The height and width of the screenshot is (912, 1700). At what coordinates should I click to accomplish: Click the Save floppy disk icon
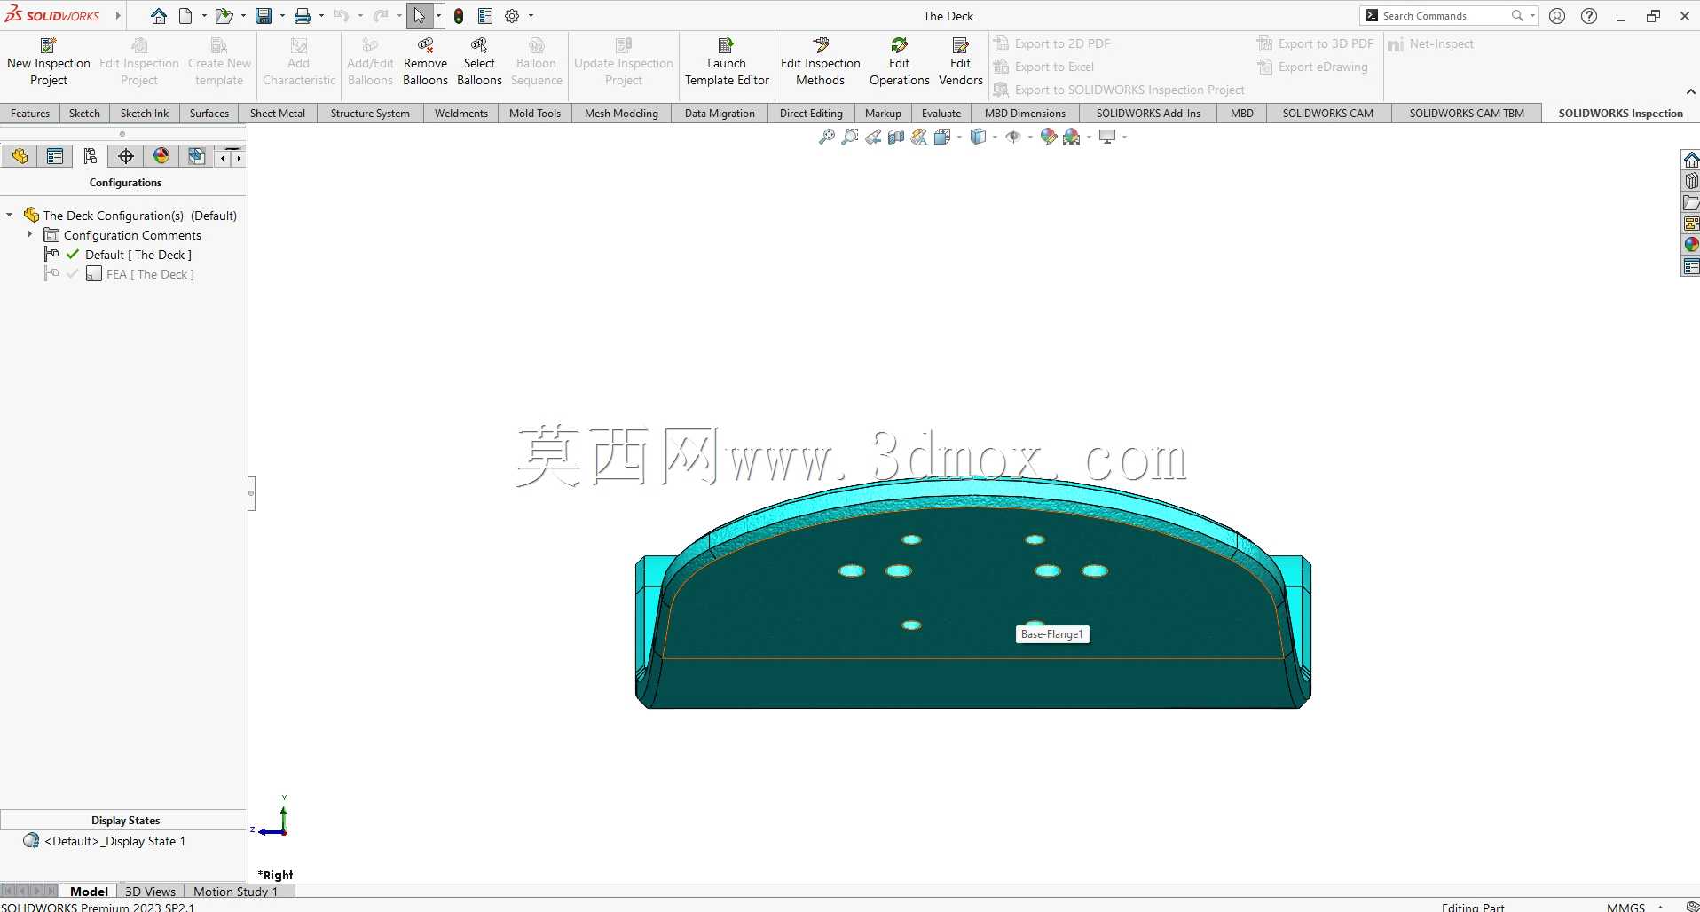(x=264, y=16)
